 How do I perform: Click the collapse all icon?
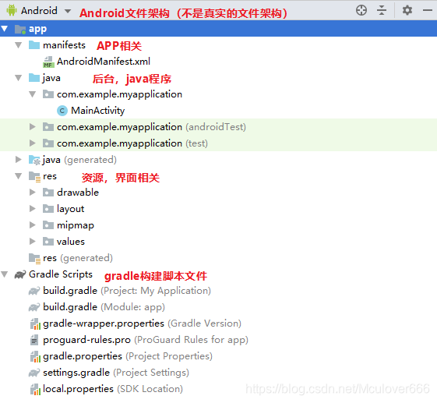tap(382, 10)
